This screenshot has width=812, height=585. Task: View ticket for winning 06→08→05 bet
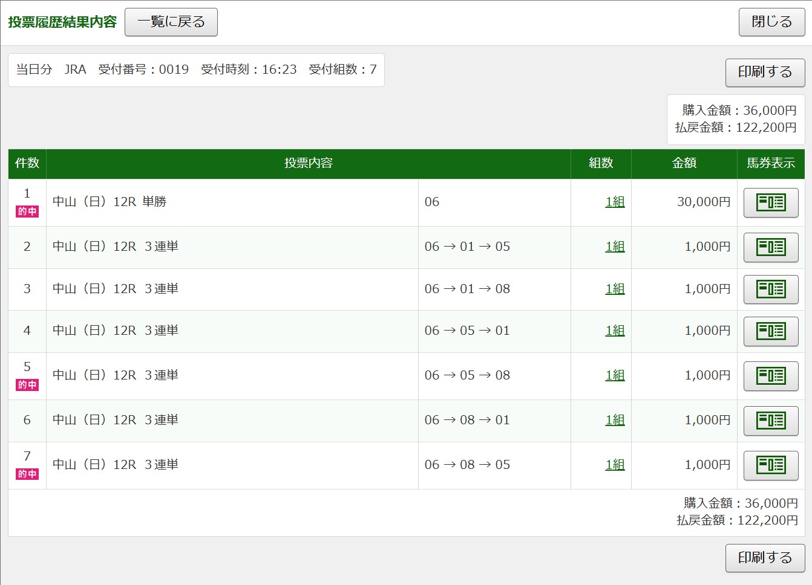coord(770,465)
